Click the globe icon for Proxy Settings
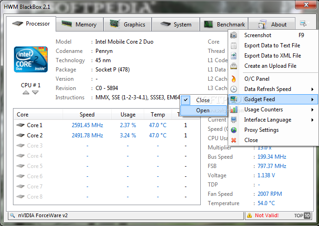Viewport: 319px width, 226px height. pos(234,130)
